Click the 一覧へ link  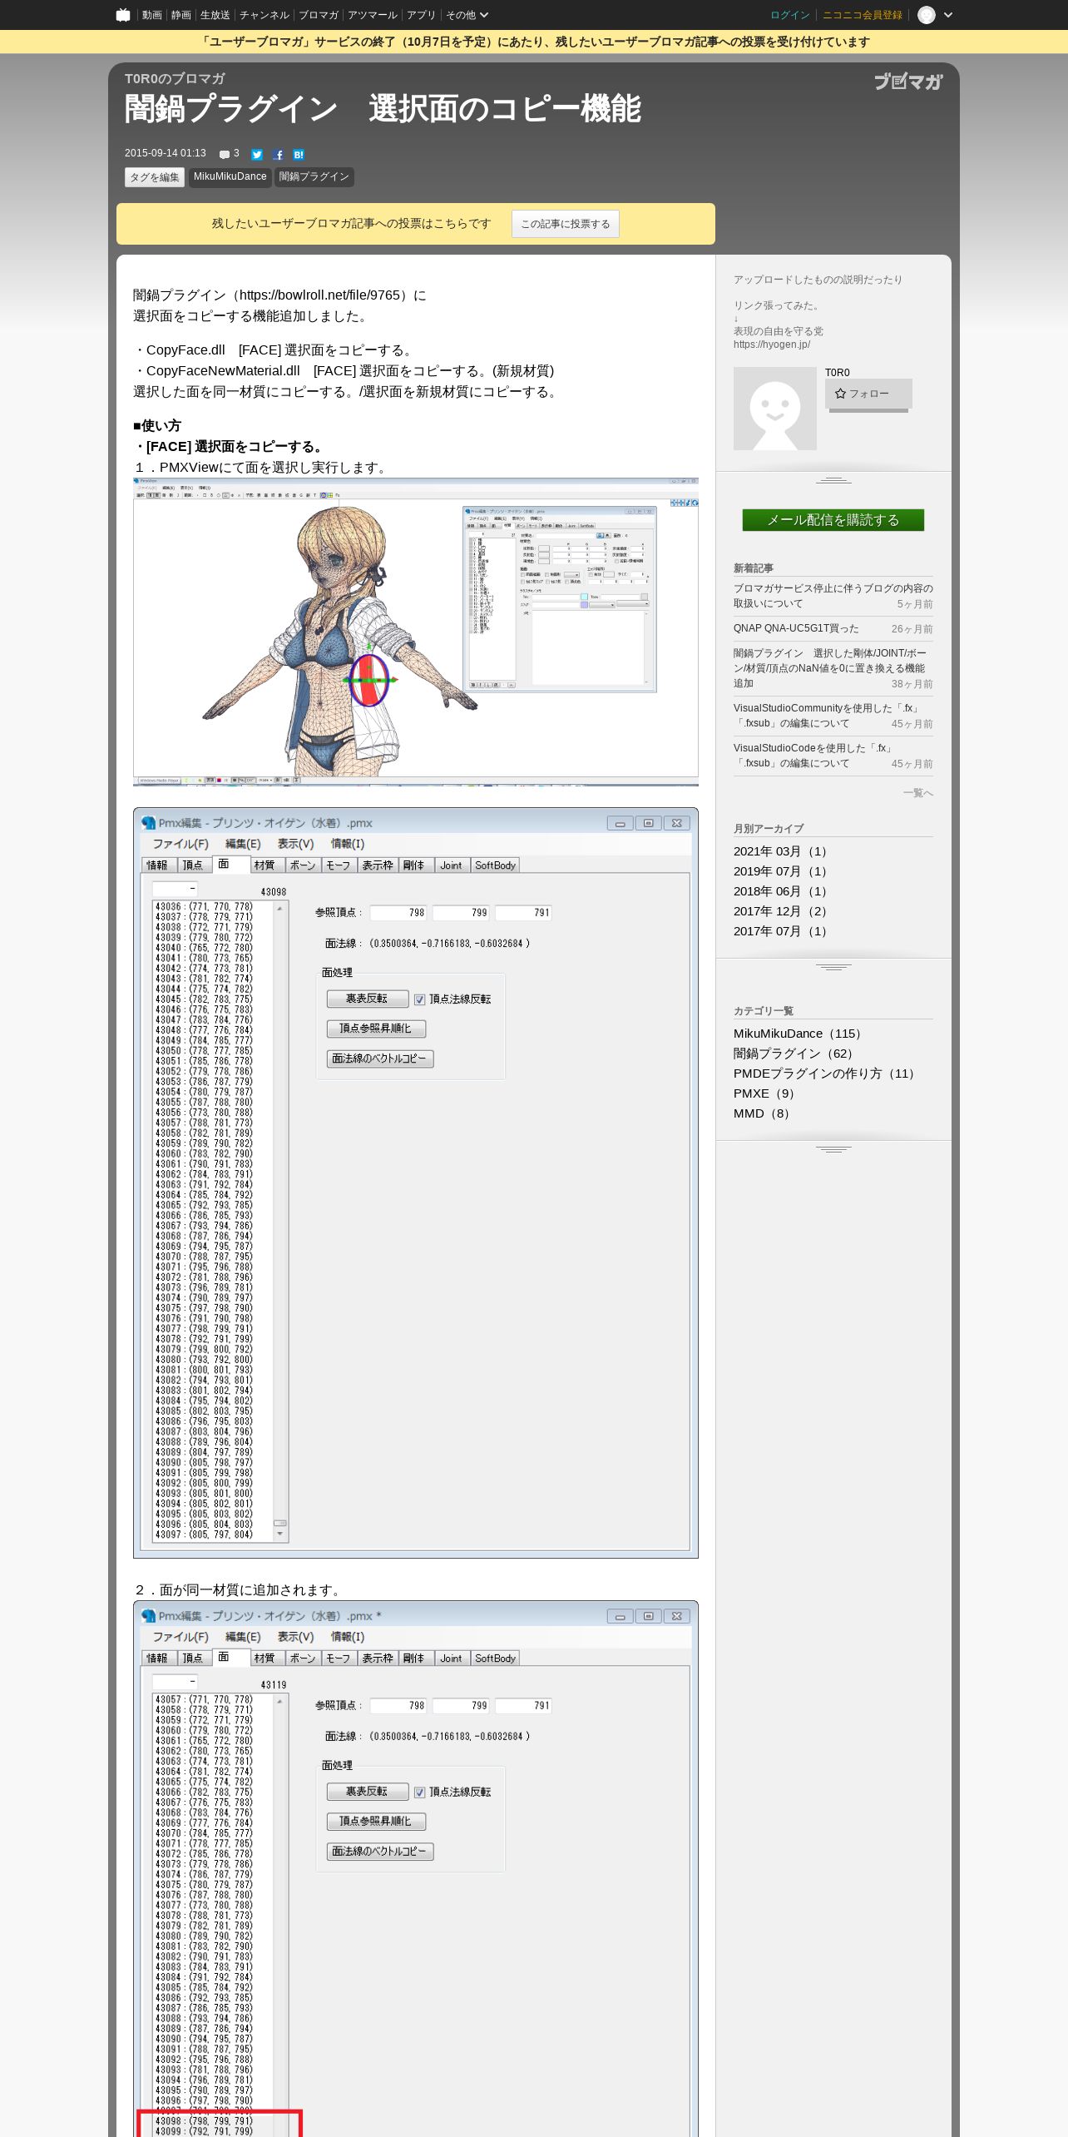click(x=918, y=793)
